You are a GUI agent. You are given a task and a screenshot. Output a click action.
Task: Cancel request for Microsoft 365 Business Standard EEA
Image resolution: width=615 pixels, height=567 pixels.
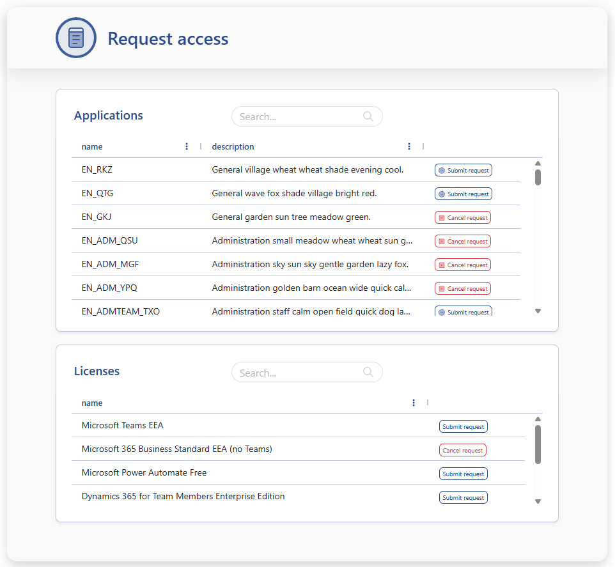tap(463, 450)
